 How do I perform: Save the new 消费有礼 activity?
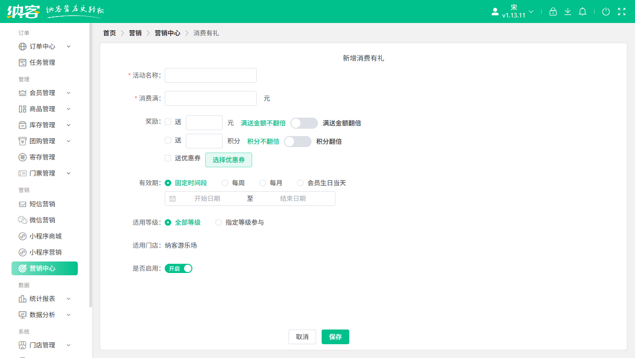coord(335,336)
